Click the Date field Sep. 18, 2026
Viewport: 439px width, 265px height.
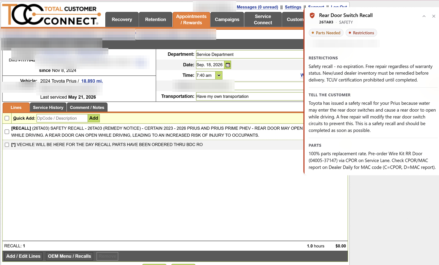[x=210, y=65]
